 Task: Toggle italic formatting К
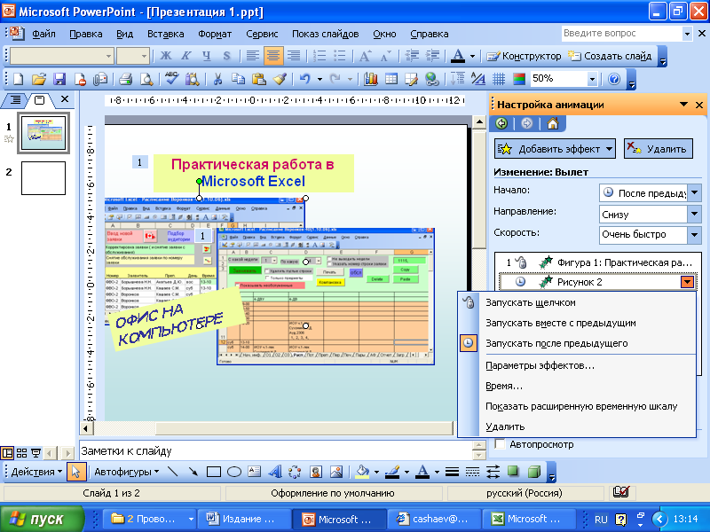pos(186,56)
